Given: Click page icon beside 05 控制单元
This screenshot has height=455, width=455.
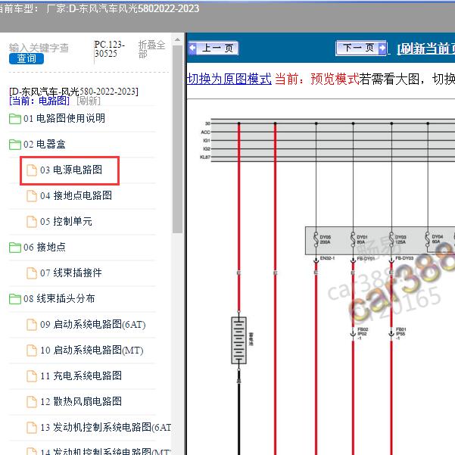Looking at the screenshot, I should point(32,222).
